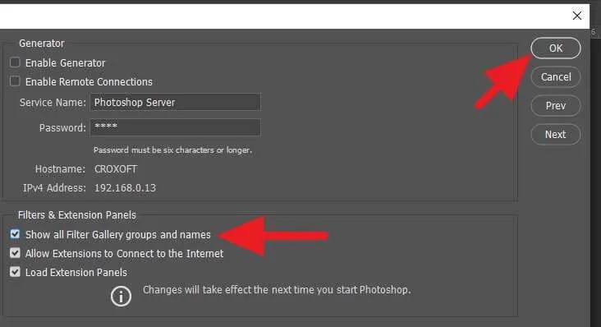This screenshot has width=601, height=327.
Task: Click inside the Service Name text field
Action: pyautogui.click(x=176, y=103)
